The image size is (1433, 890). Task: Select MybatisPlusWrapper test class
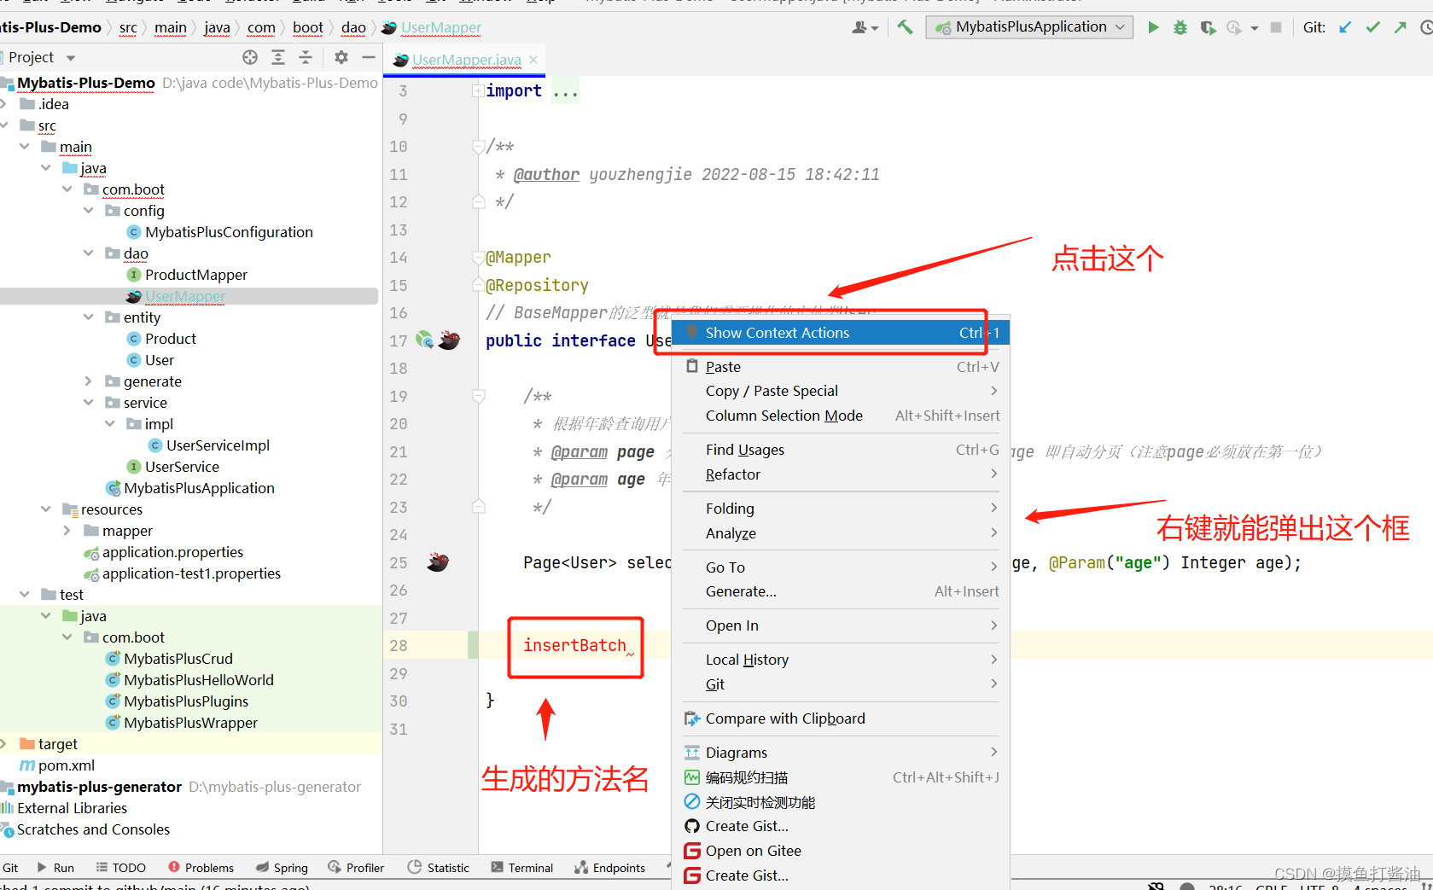tap(190, 723)
